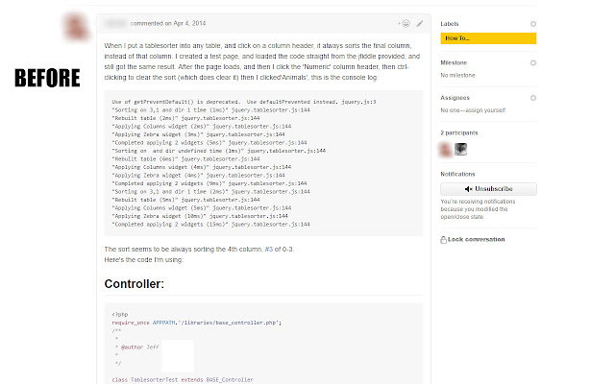Click the commenter's blurred profile avatar
The image size is (615, 384).
point(76,27)
